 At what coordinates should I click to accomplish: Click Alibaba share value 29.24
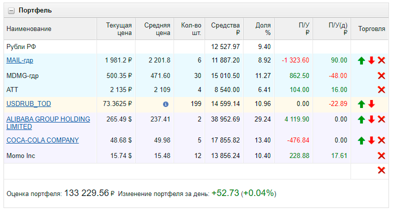coord(262,119)
